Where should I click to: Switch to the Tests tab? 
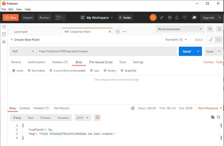pyautogui.click(x=123, y=62)
